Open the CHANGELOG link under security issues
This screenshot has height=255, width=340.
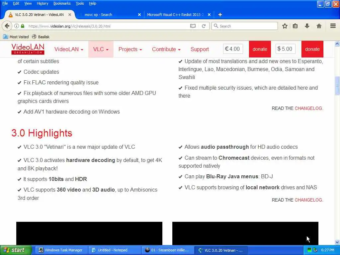tap(308, 108)
